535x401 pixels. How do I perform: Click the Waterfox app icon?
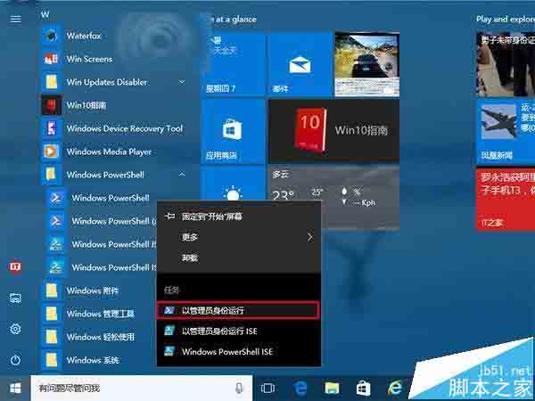[x=52, y=36]
